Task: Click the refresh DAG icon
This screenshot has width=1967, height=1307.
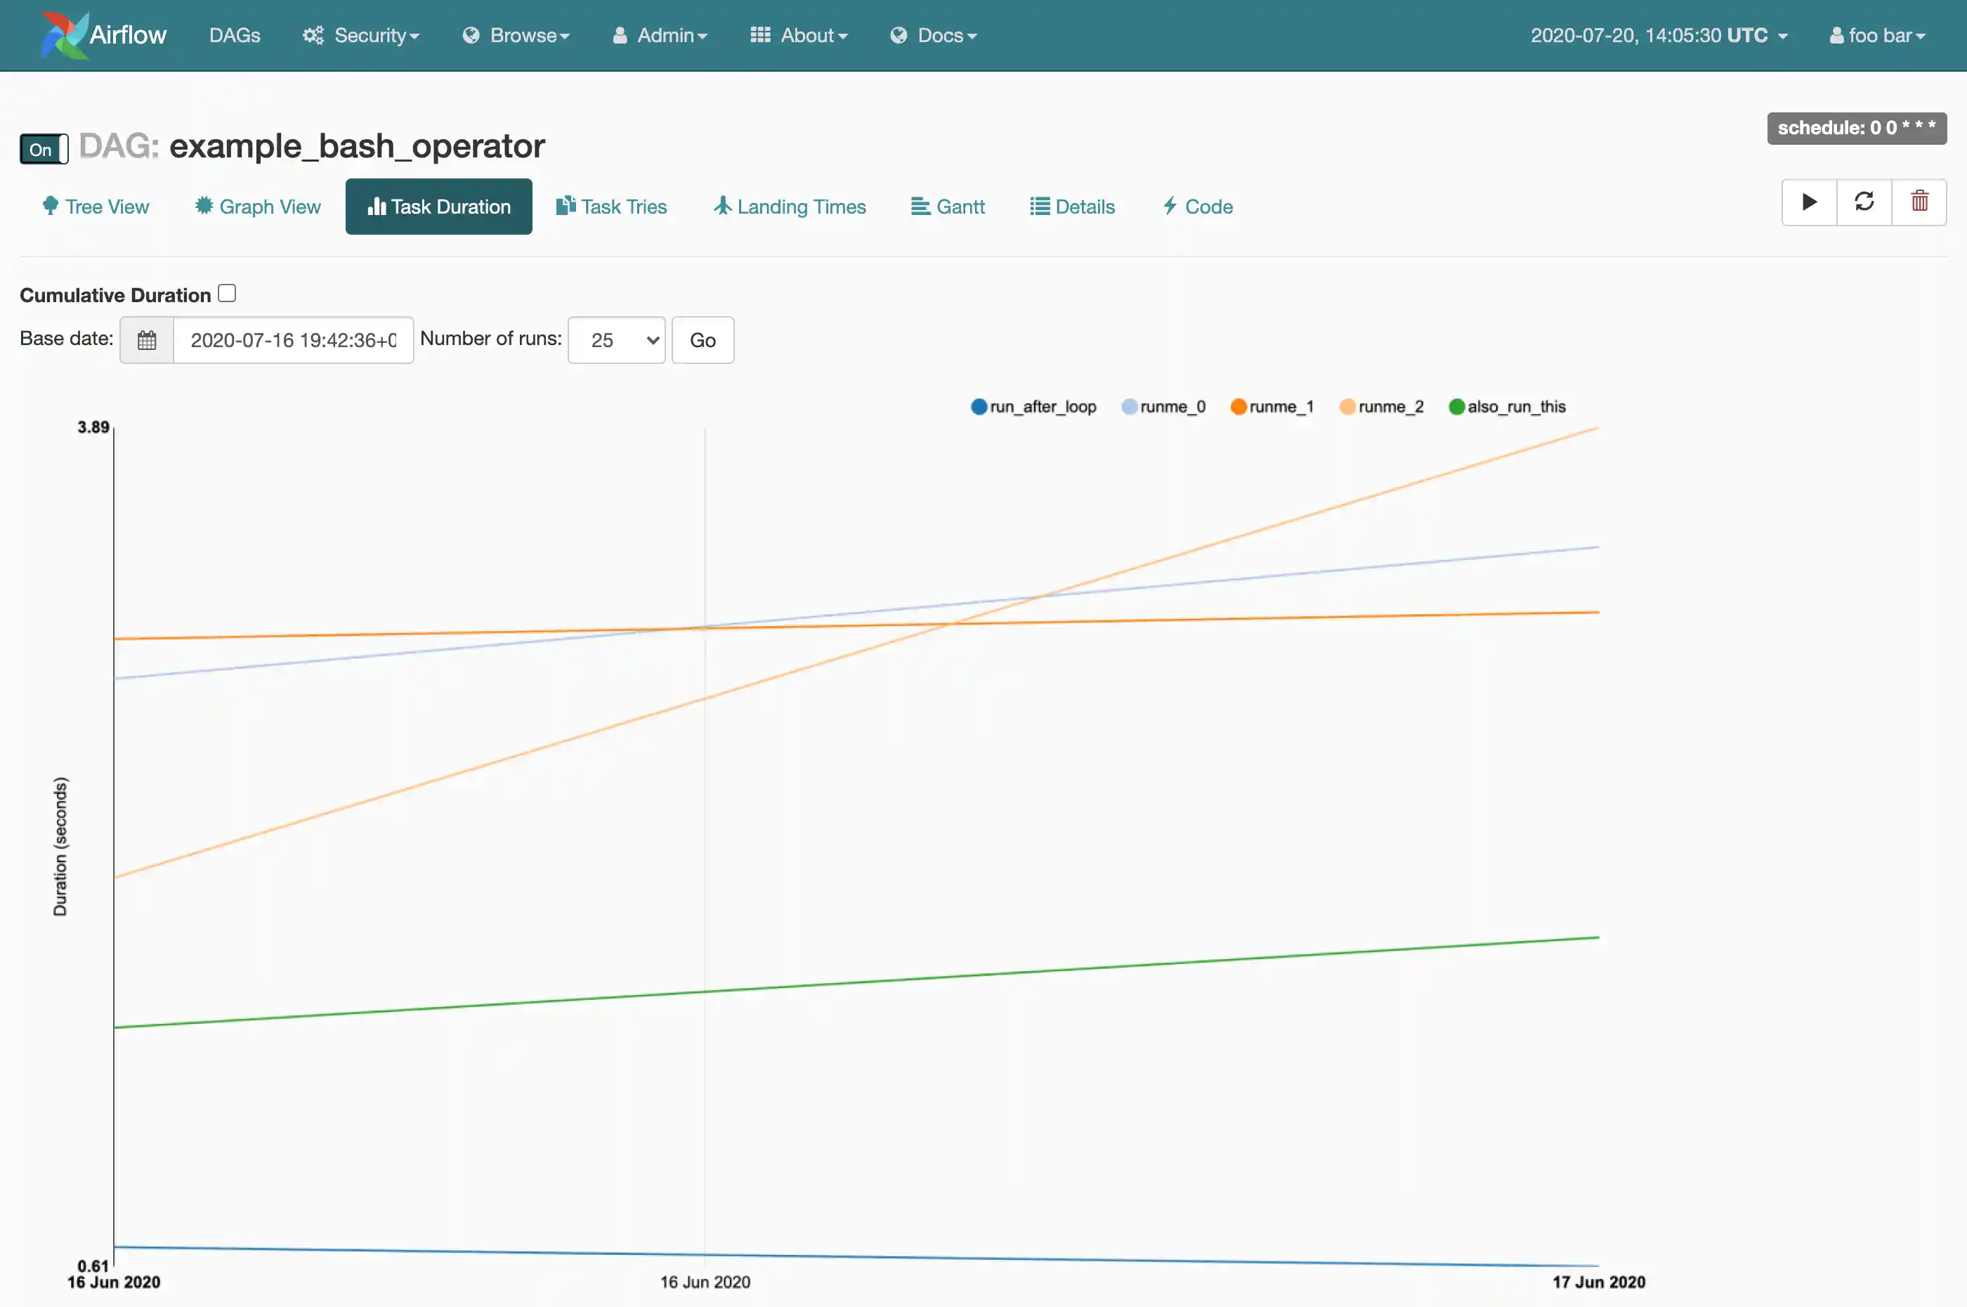Action: click(x=1864, y=202)
